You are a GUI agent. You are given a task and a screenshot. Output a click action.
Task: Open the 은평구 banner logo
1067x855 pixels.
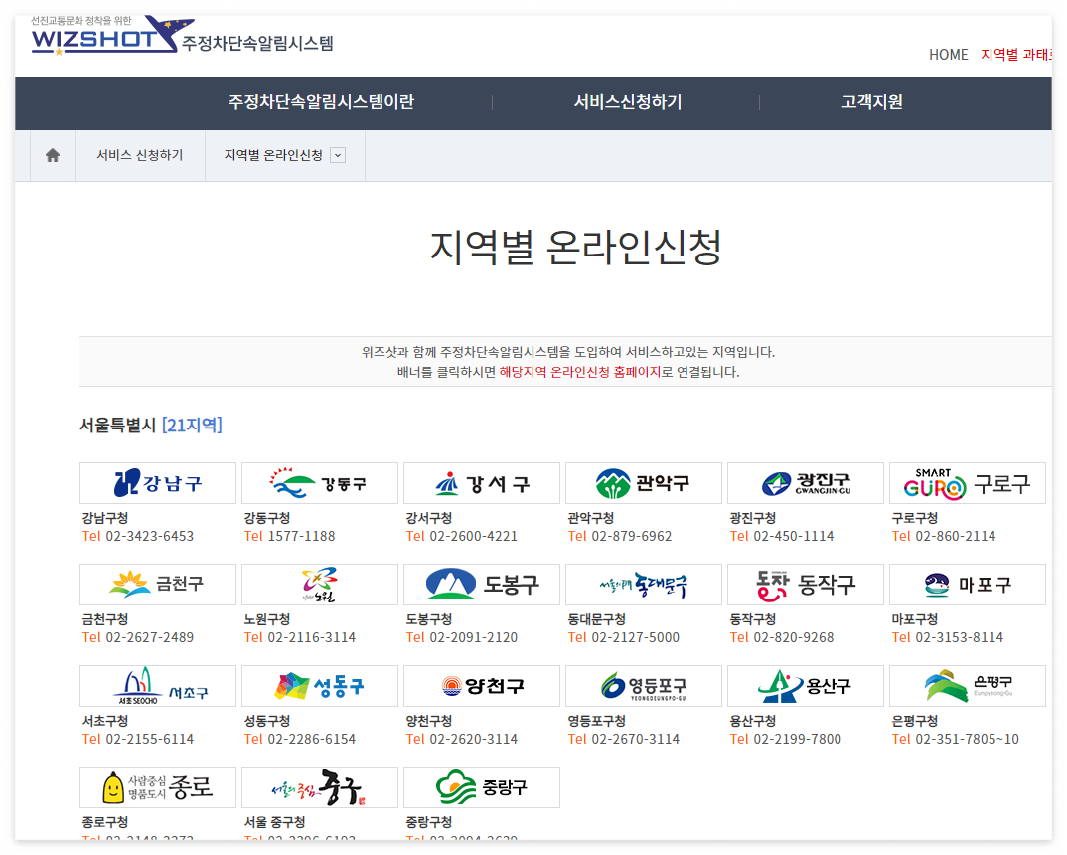coord(968,686)
